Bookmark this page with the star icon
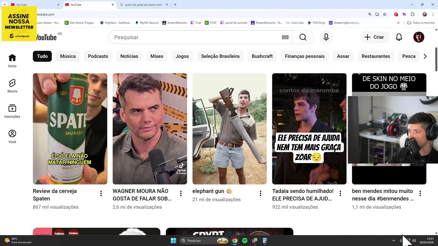Screen dimensions: 438x246 click(x=385, y=14)
